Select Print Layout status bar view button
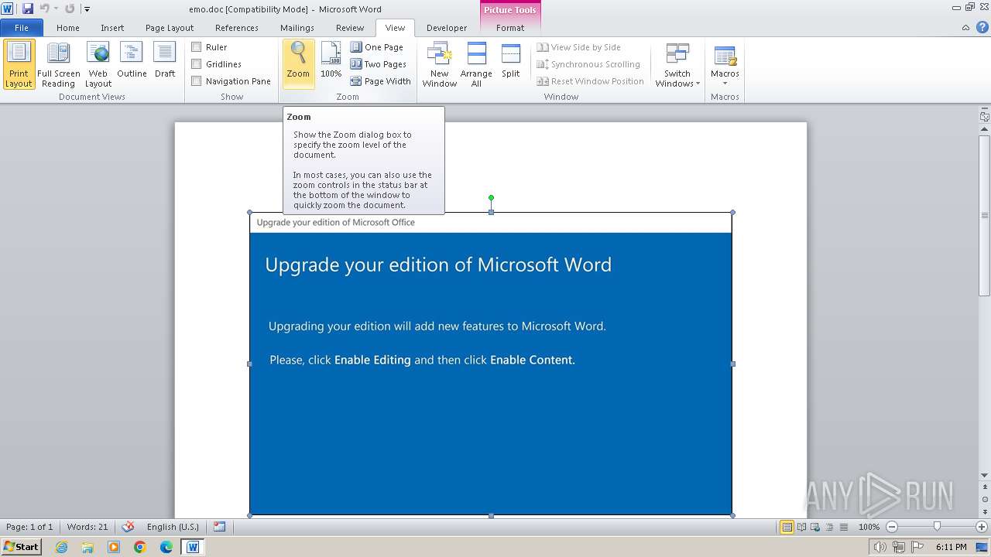 [787, 527]
